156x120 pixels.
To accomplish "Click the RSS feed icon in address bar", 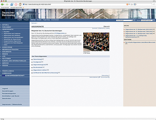I will [x=127, y=4].
